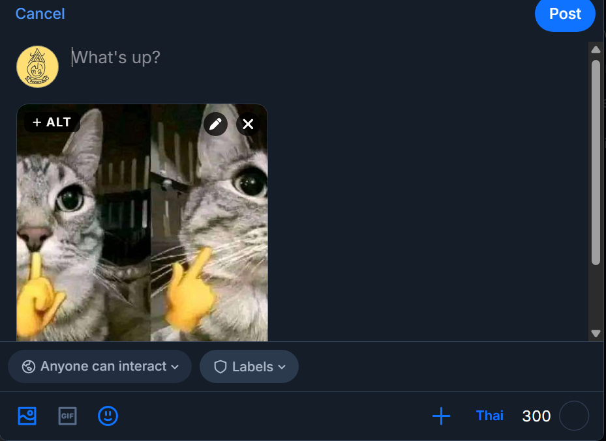Remove the attached cat image

(248, 124)
